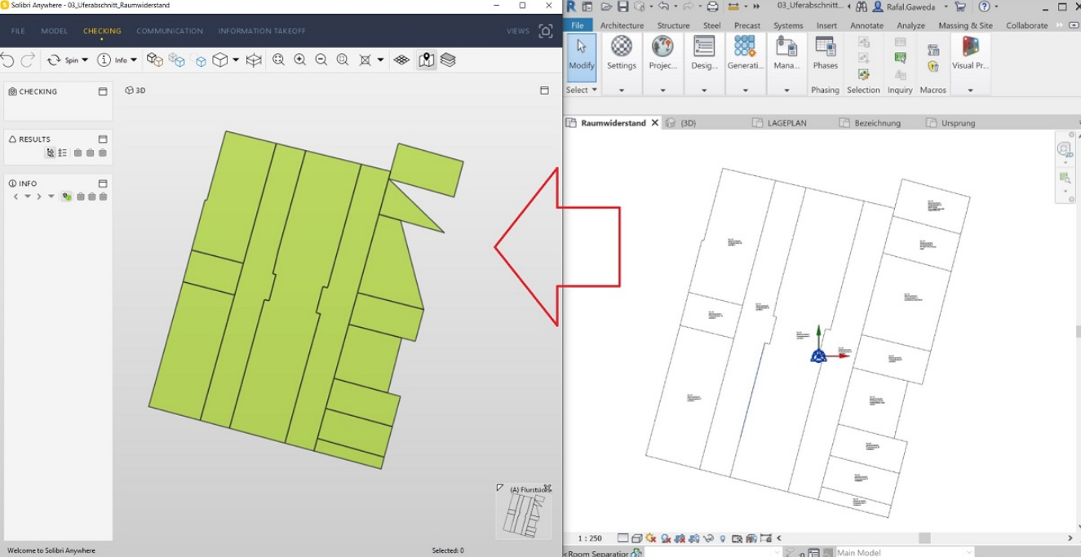Open the Massing & Site ribbon tab

[965, 25]
